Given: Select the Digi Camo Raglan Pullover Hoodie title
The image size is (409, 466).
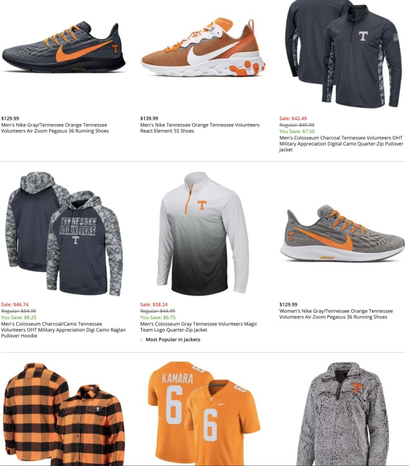Looking at the screenshot, I should pos(63,330).
